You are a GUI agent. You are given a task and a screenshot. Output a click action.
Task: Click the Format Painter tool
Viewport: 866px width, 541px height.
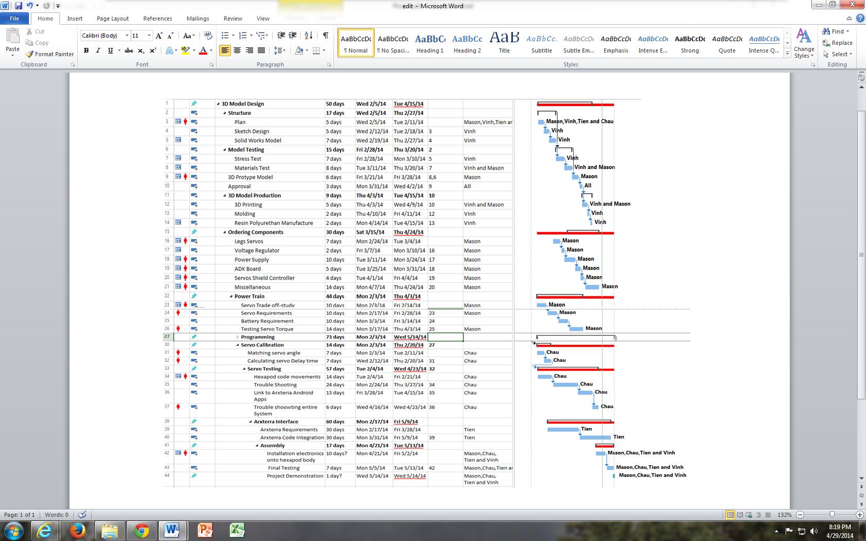[49, 54]
